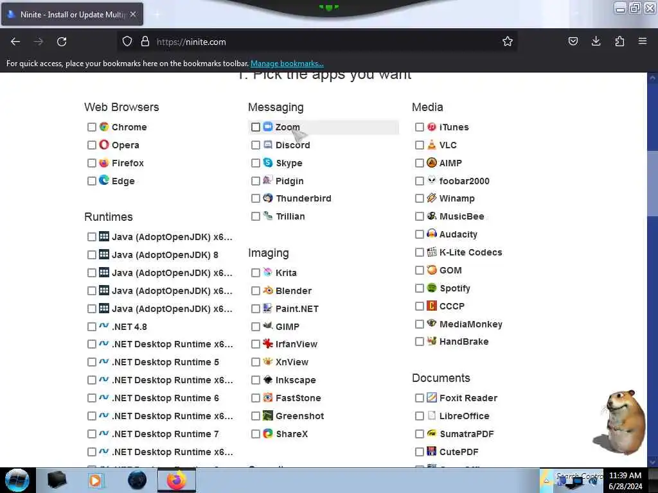Open Firefox from the taskbar
This screenshot has width=658, height=493.
point(177,480)
